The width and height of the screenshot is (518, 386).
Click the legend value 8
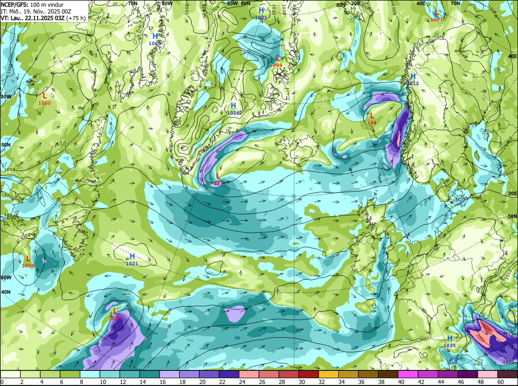coord(82,382)
